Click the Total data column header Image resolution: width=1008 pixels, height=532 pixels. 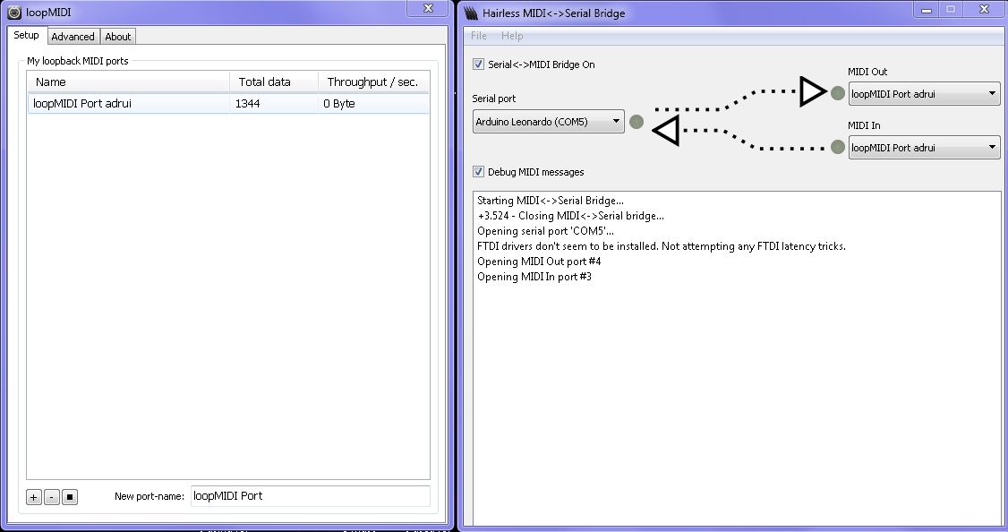click(274, 82)
